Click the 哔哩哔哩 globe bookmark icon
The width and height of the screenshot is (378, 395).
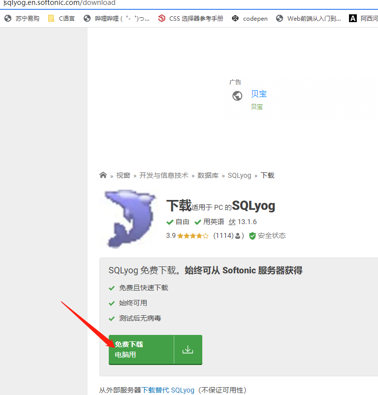(87, 18)
